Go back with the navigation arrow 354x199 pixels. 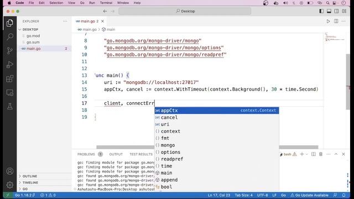(x=105, y=11)
